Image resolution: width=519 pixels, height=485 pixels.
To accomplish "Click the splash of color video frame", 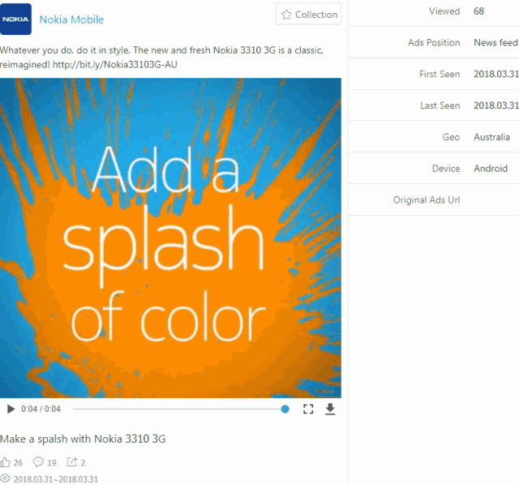I will tap(170, 238).
